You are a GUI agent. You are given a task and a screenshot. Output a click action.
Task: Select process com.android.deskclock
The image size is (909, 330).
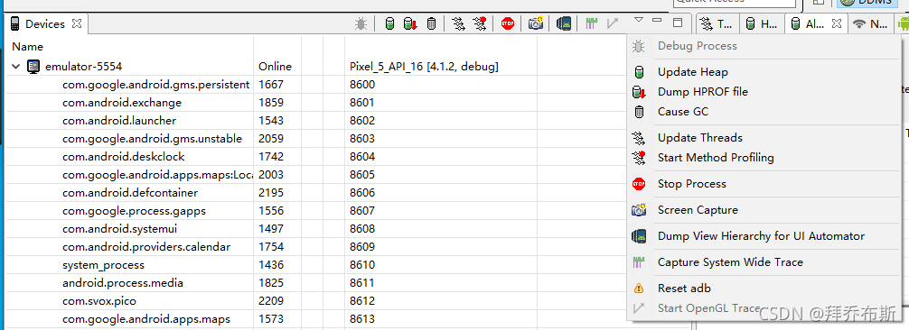pyautogui.click(x=124, y=156)
